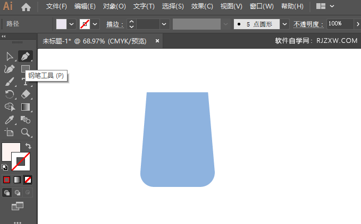Close the 未标题-1 document tab
Image resolution: width=361 pixels, height=224 pixels.
[x=157, y=41]
